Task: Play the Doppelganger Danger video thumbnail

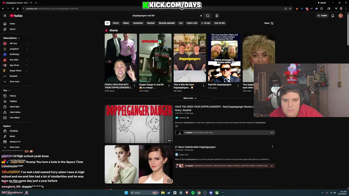Action: click(x=139, y=124)
